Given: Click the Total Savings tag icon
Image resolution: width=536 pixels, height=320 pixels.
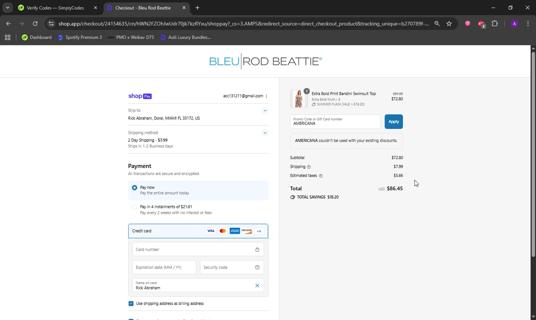Looking at the screenshot, I should (293, 197).
